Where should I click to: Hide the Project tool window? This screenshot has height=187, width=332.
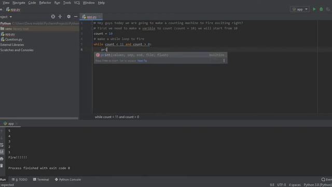point(76,17)
